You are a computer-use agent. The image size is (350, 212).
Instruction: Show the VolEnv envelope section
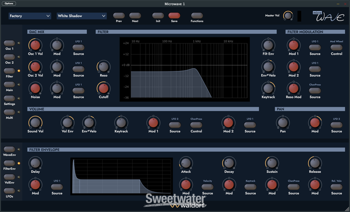[9, 177]
